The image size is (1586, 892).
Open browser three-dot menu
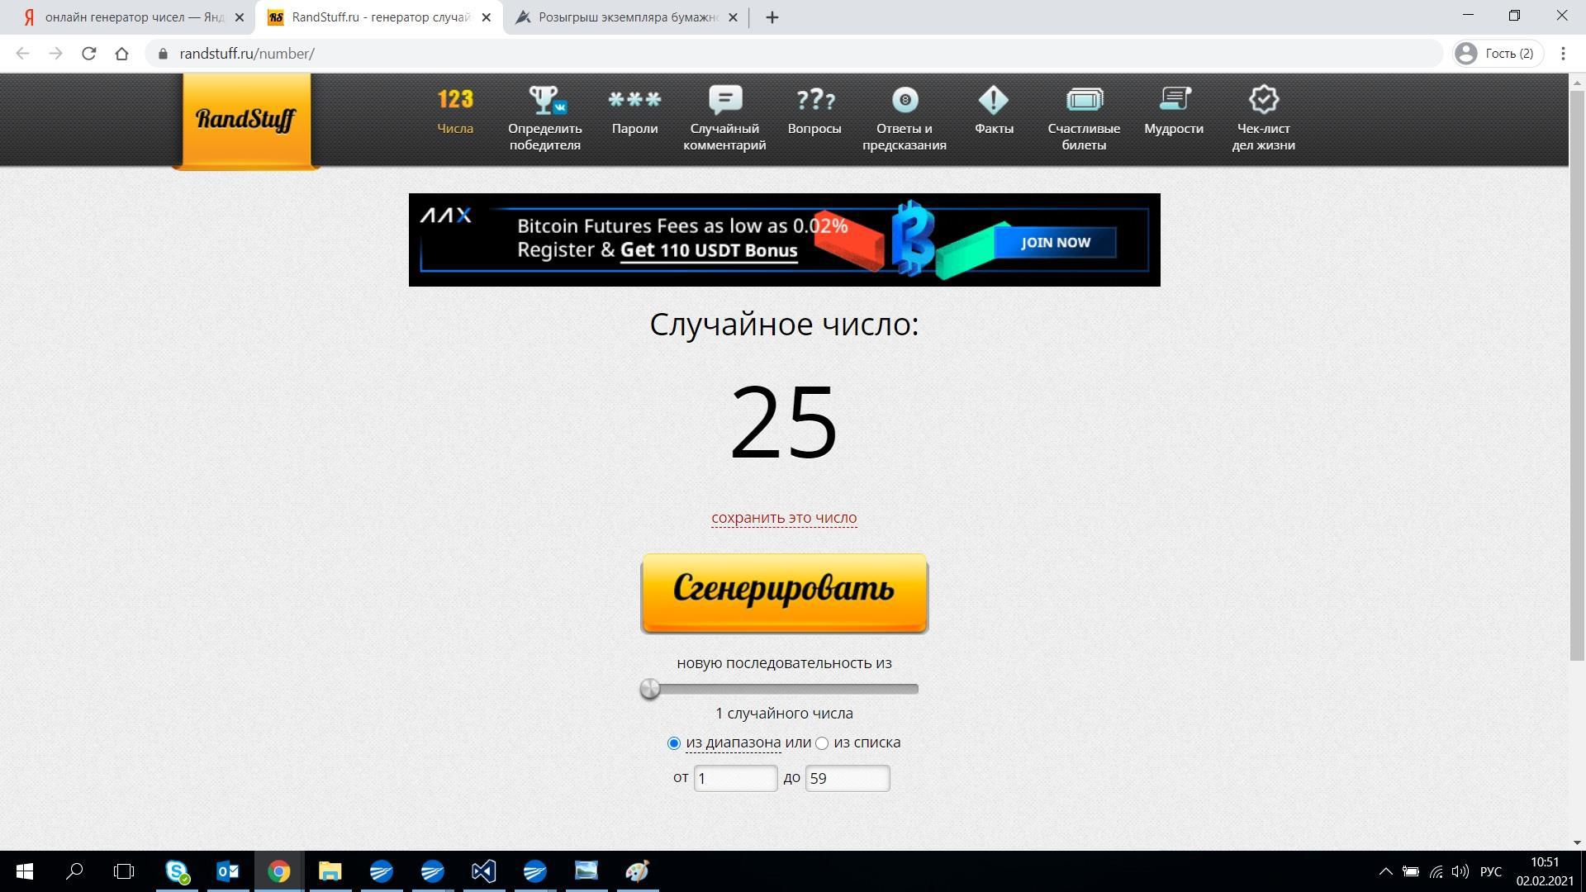[x=1563, y=54]
